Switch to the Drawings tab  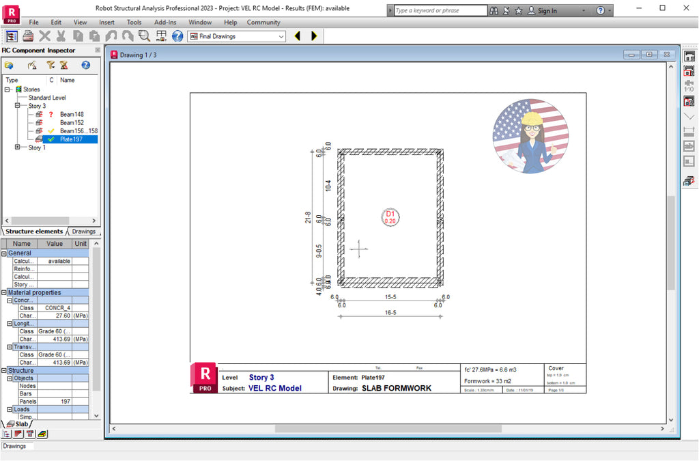84,232
